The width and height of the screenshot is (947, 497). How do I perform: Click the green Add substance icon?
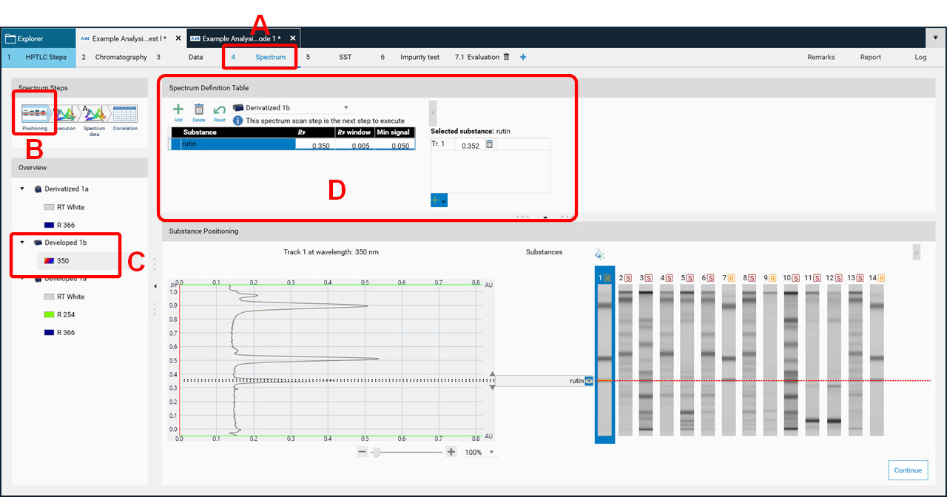[x=178, y=109]
